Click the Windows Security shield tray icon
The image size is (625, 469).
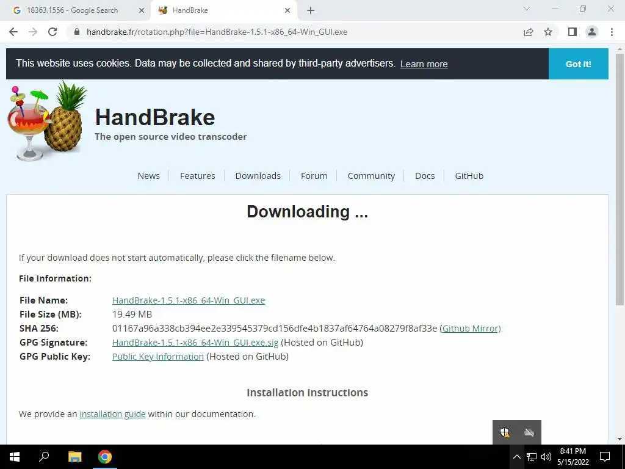[x=505, y=432]
